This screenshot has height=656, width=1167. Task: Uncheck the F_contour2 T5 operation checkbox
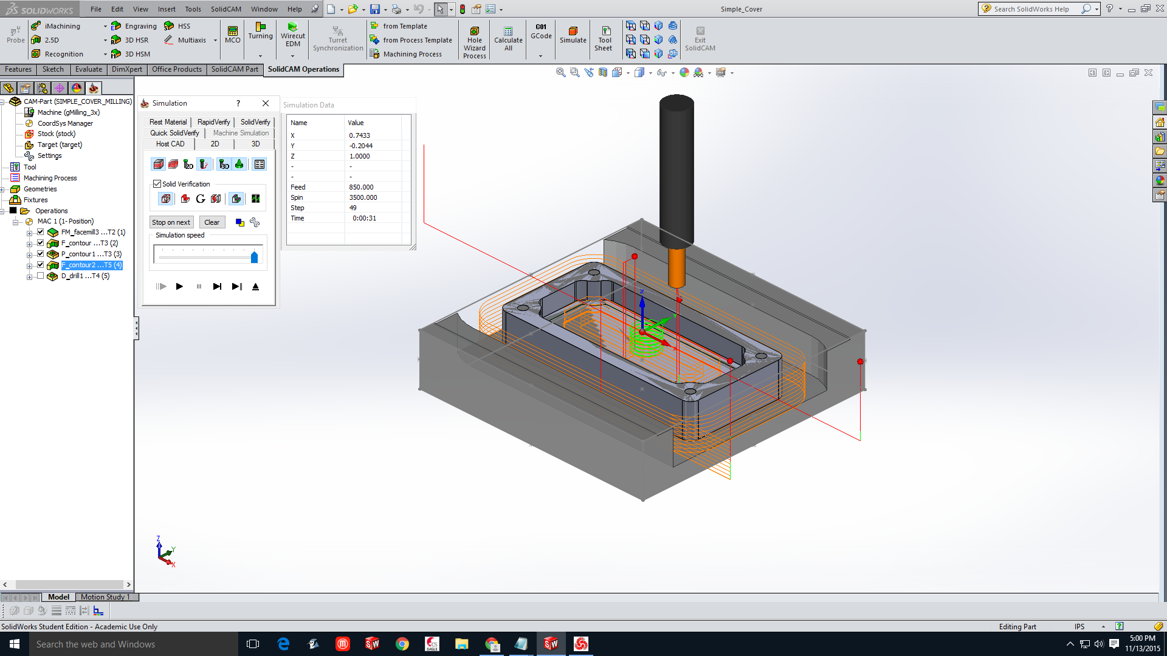pyautogui.click(x=41, y=265)
